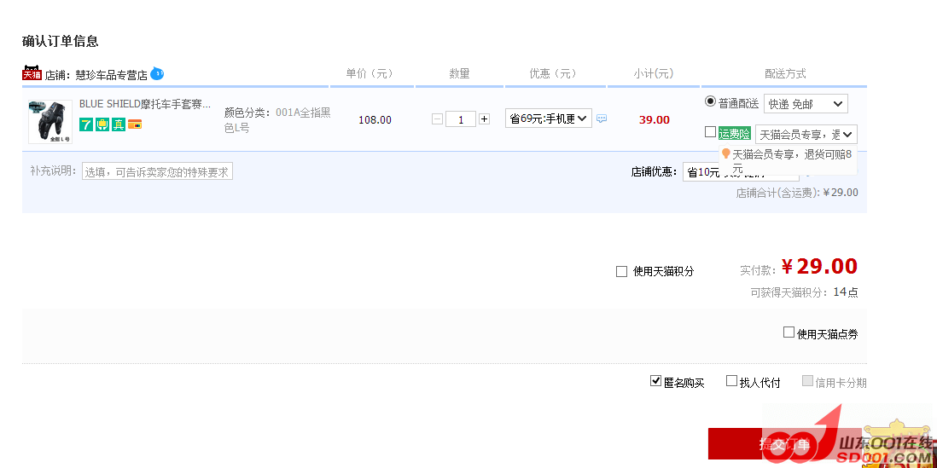This screenshot has width=937, height=468.
Task: Open the 省69元 discount dropdown
Action: click(x=548, y=118)
